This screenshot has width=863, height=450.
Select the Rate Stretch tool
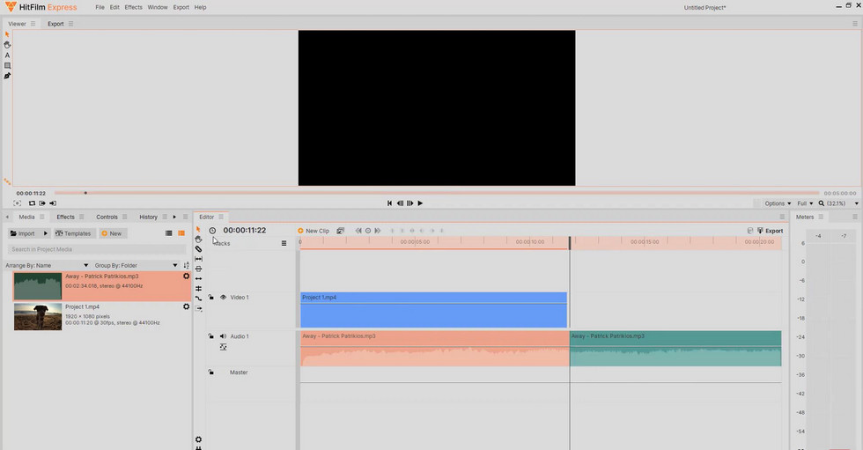click(198, 299)
